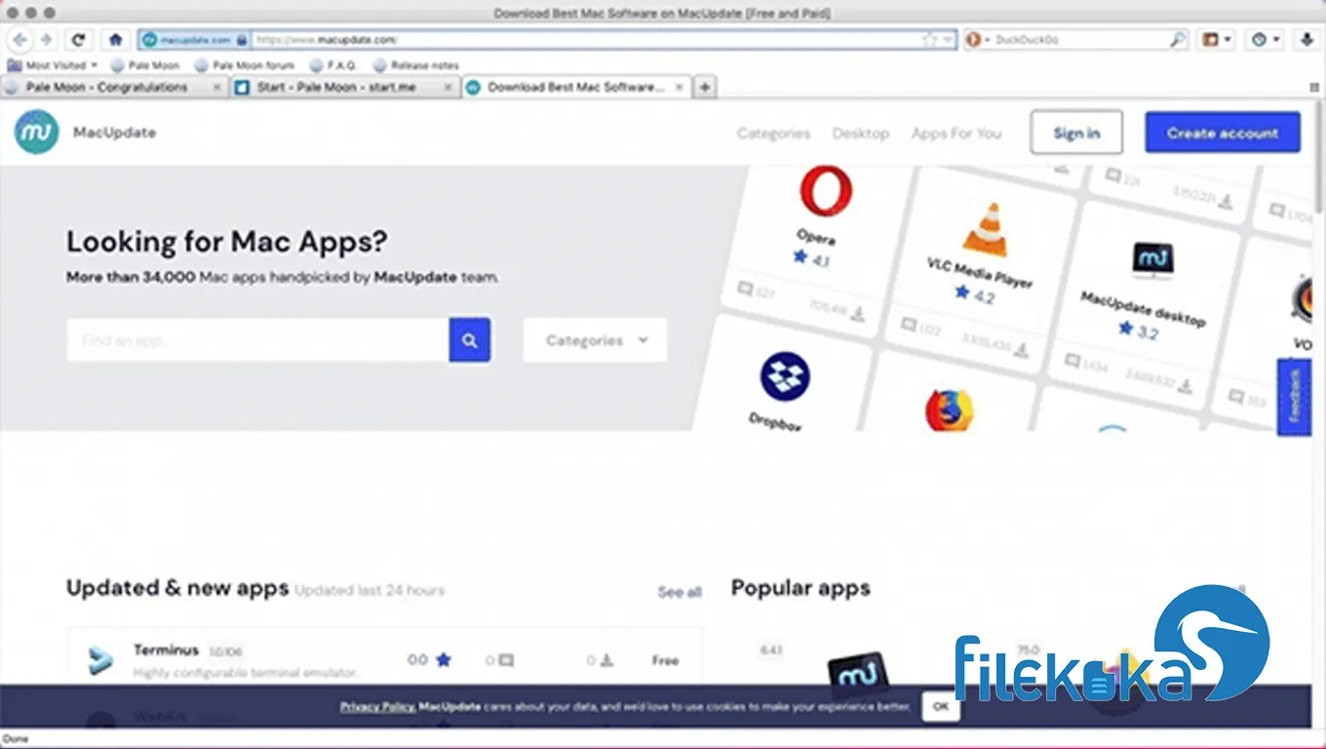
Task: Open the browser home page icon
Action: pos(116,40)
